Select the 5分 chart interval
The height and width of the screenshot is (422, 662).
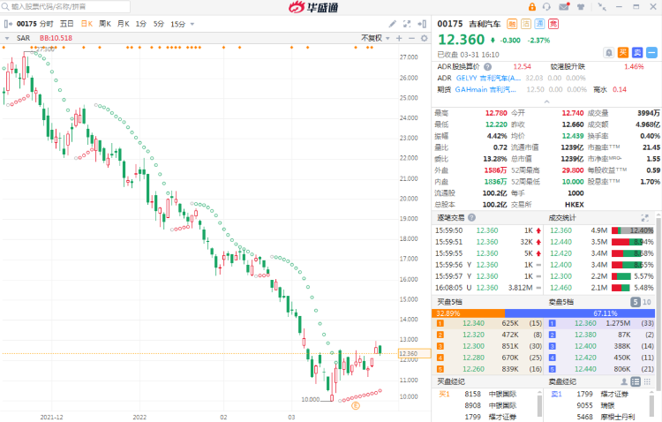click(x=158, y=24)
